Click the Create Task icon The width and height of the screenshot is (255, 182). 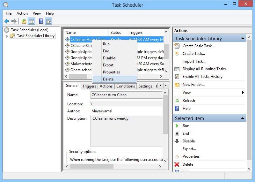click(177, 54)
